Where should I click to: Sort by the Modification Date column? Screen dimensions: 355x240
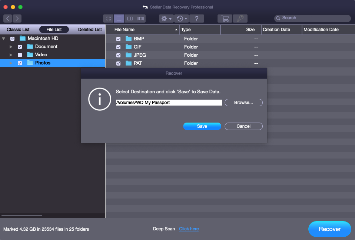point(329,29)
